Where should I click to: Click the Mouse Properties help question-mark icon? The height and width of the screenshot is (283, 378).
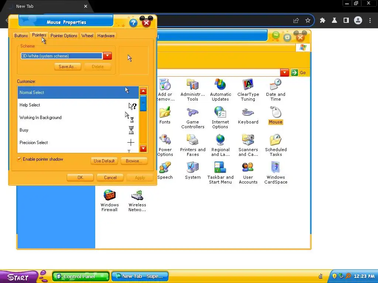pos(133,23)
